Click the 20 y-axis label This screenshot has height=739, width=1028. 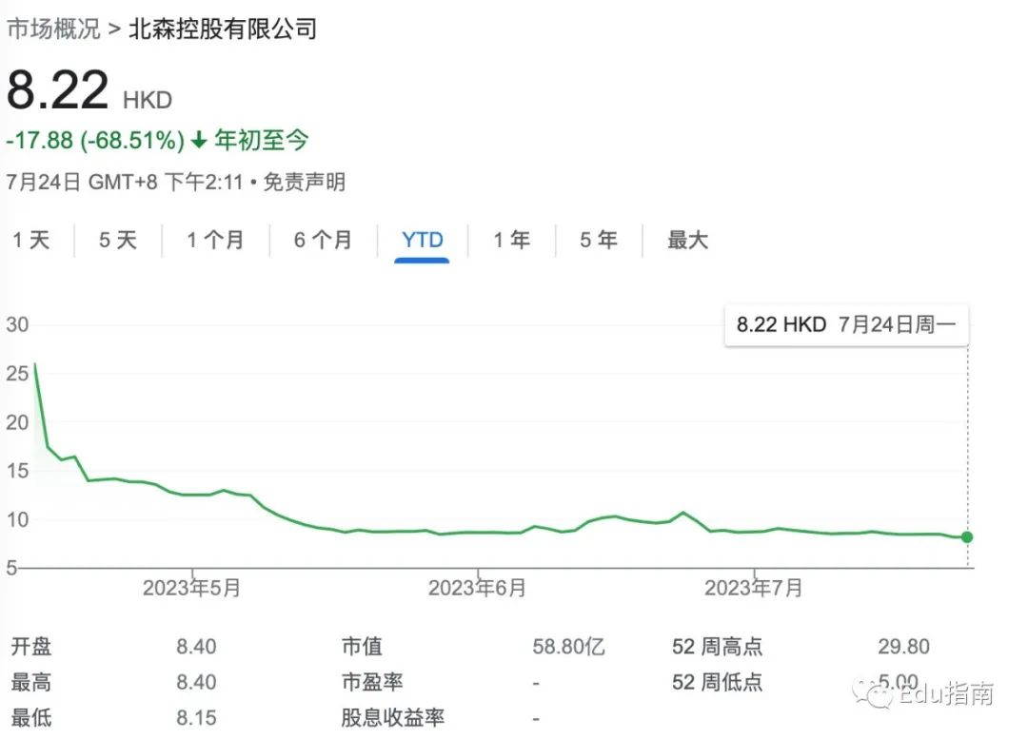(18, 422)
